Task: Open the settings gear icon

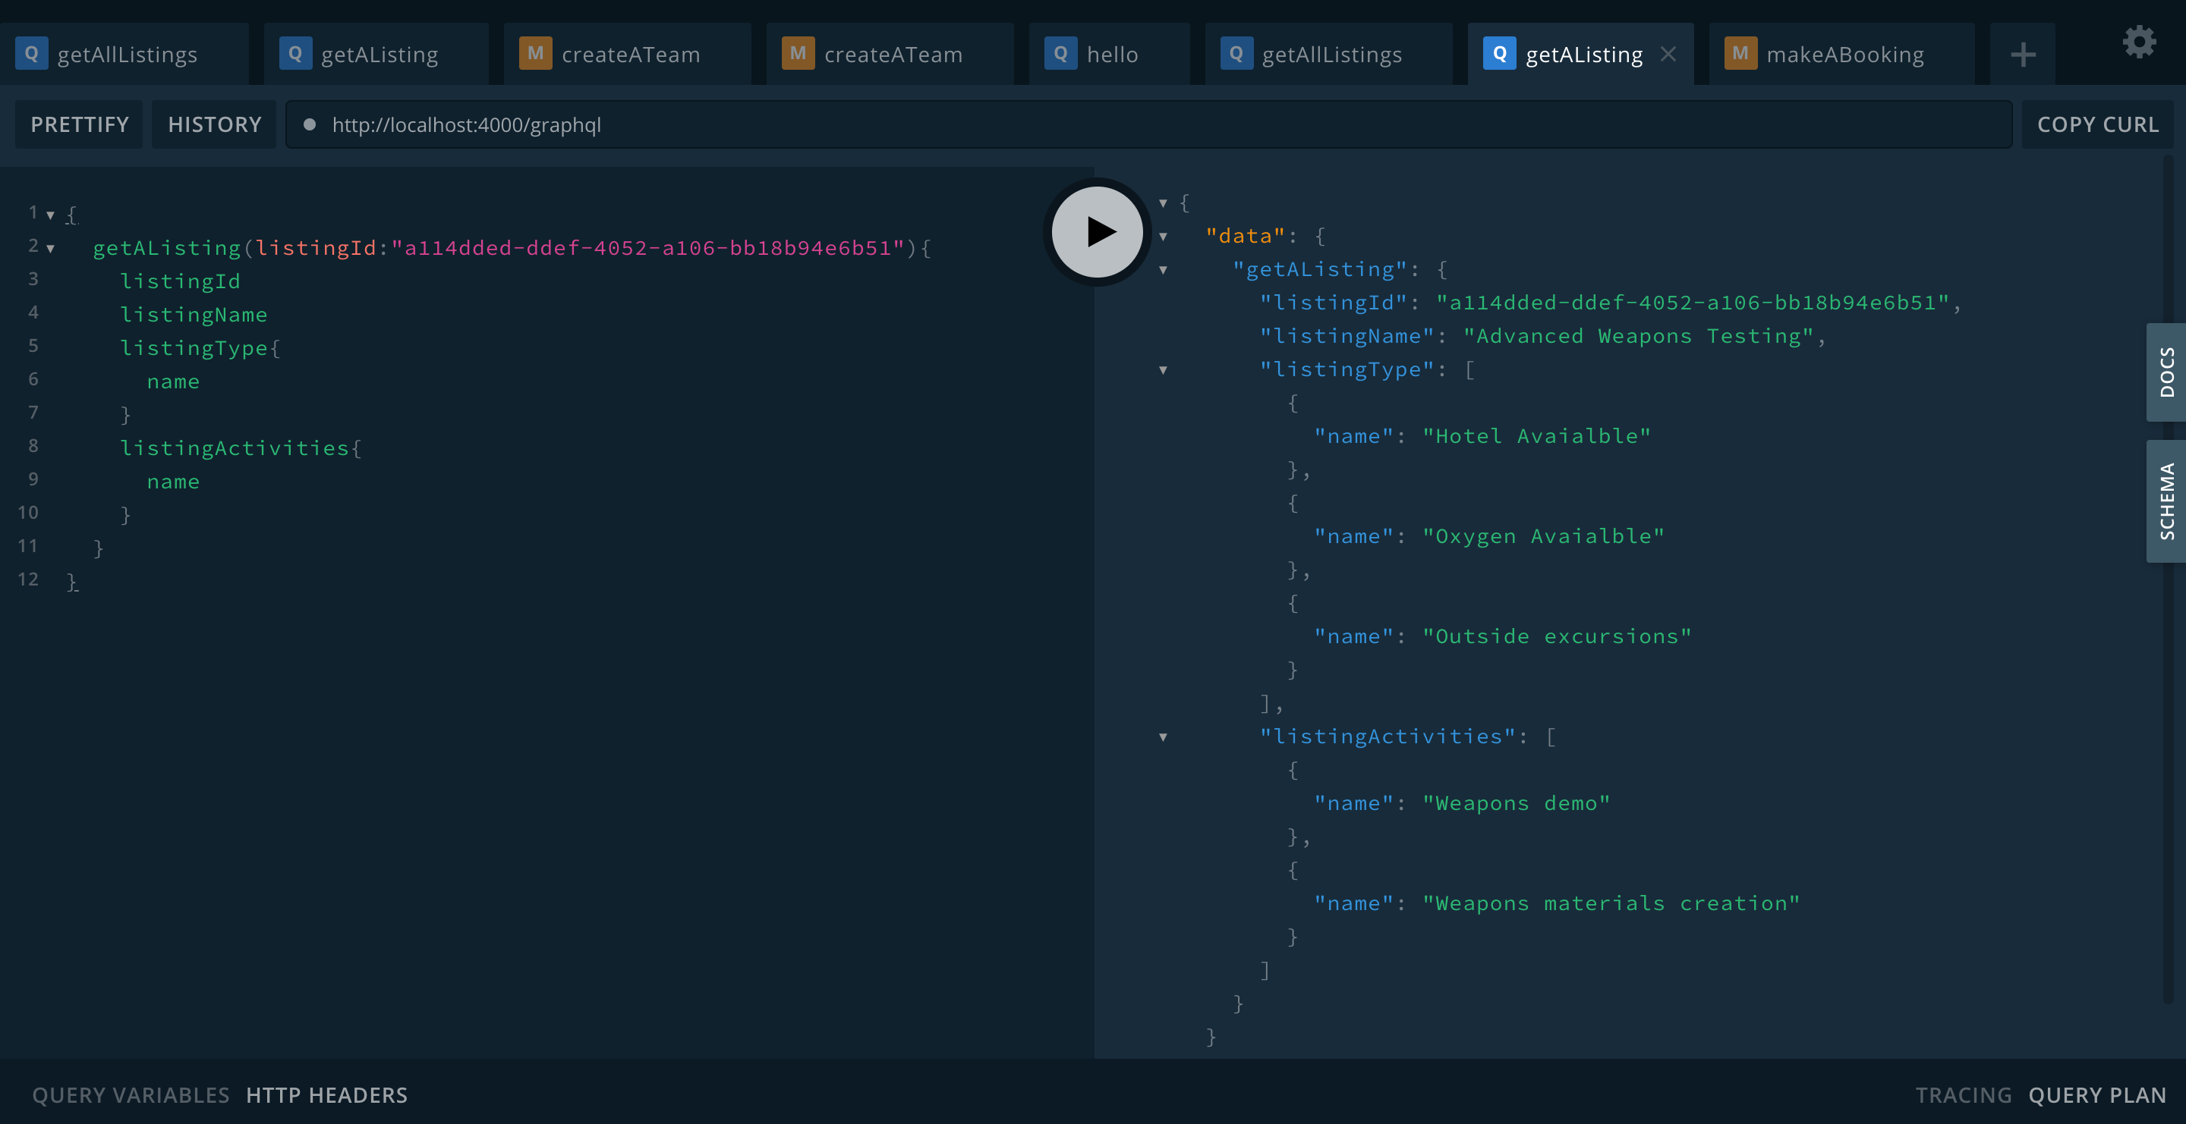Action: pyautogui.click(x=2140, y=42)
